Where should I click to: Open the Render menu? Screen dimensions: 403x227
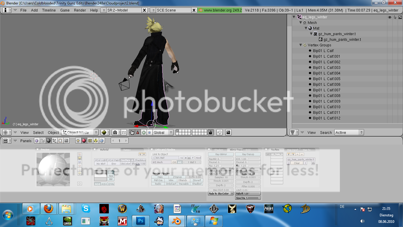click(x=80, y=10)
